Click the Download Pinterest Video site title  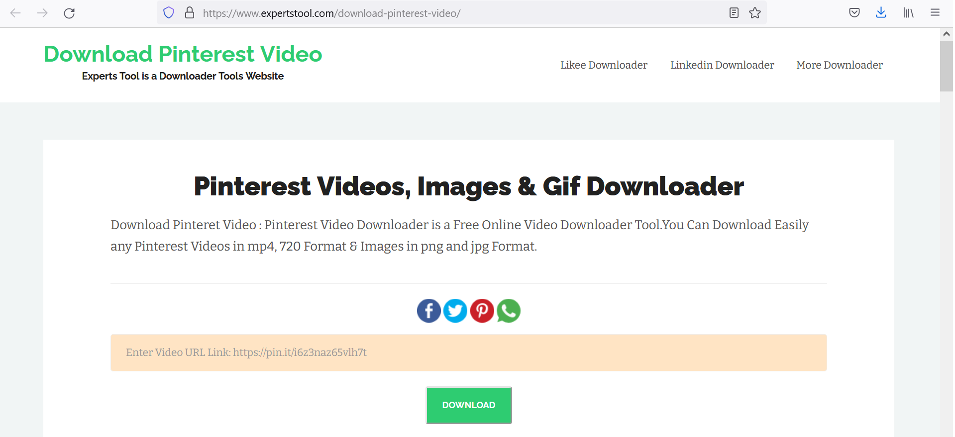pos(183,54)
